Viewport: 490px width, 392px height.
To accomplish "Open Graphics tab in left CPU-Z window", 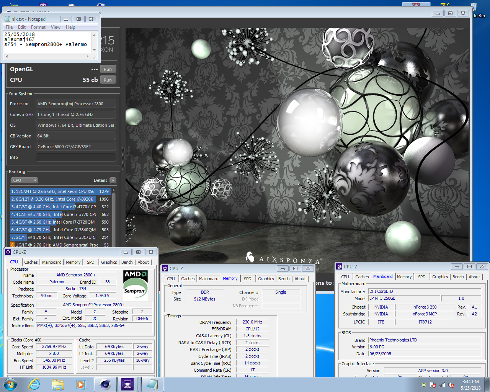I will click(x=109, y=262).
